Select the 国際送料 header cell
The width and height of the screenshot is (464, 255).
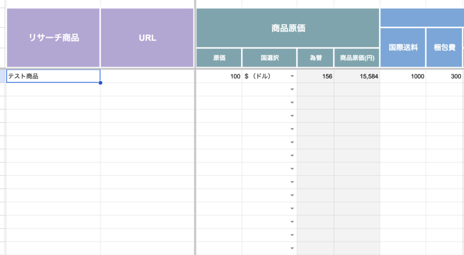click(403, 48)
